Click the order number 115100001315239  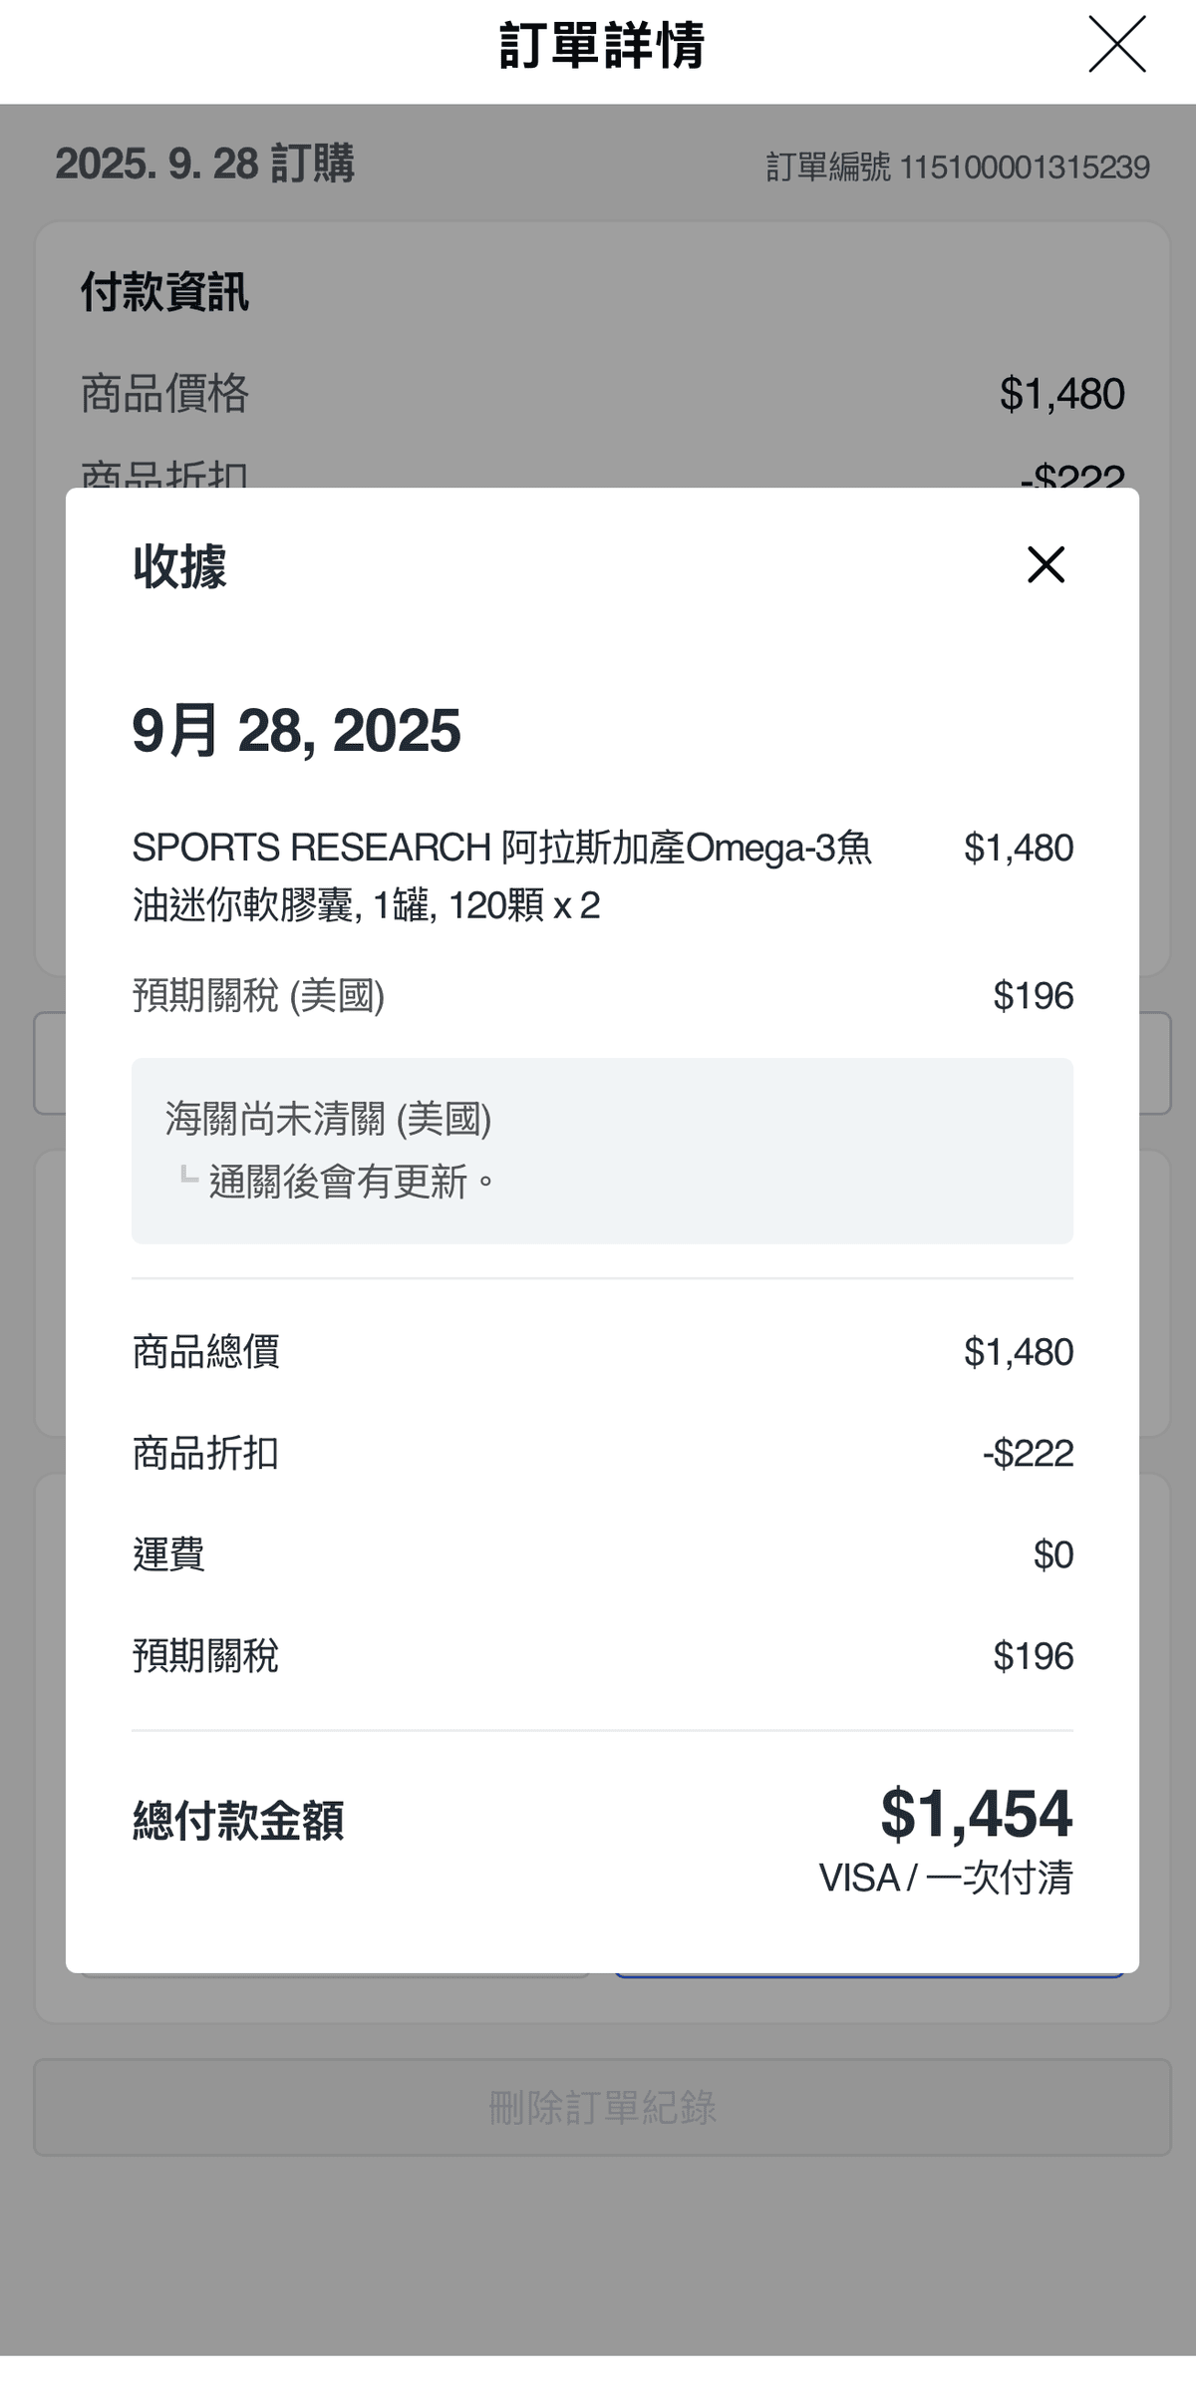point(1024,168)
